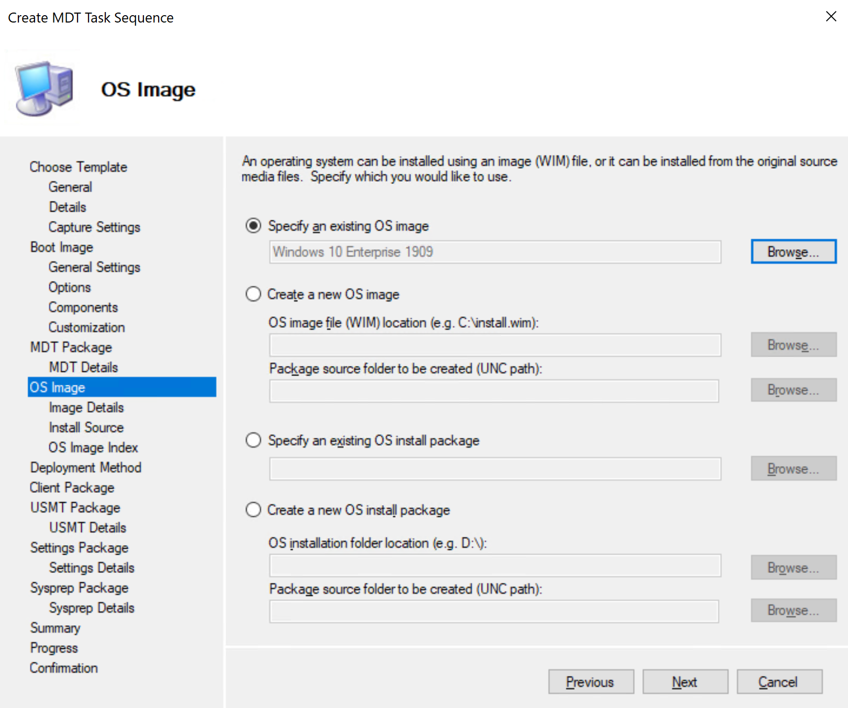Click the OS installation folder location field

(495, 566)
